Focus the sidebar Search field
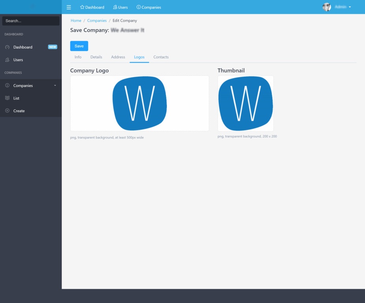This screenshot has width=365, height=303. click(x=31, y=21)
